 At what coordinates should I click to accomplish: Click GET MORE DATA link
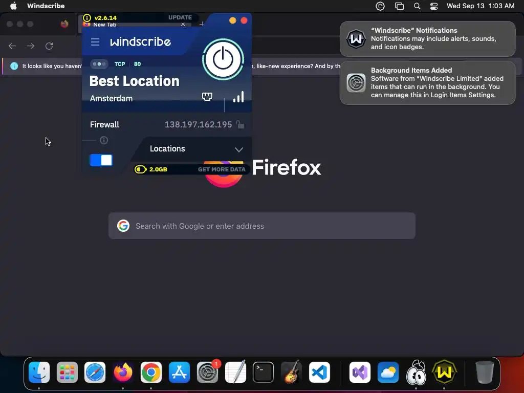[x=222, y=169]
